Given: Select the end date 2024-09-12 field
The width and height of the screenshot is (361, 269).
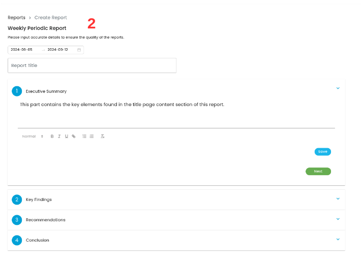Looking at the screenshot, I should [x=57, y=50].
